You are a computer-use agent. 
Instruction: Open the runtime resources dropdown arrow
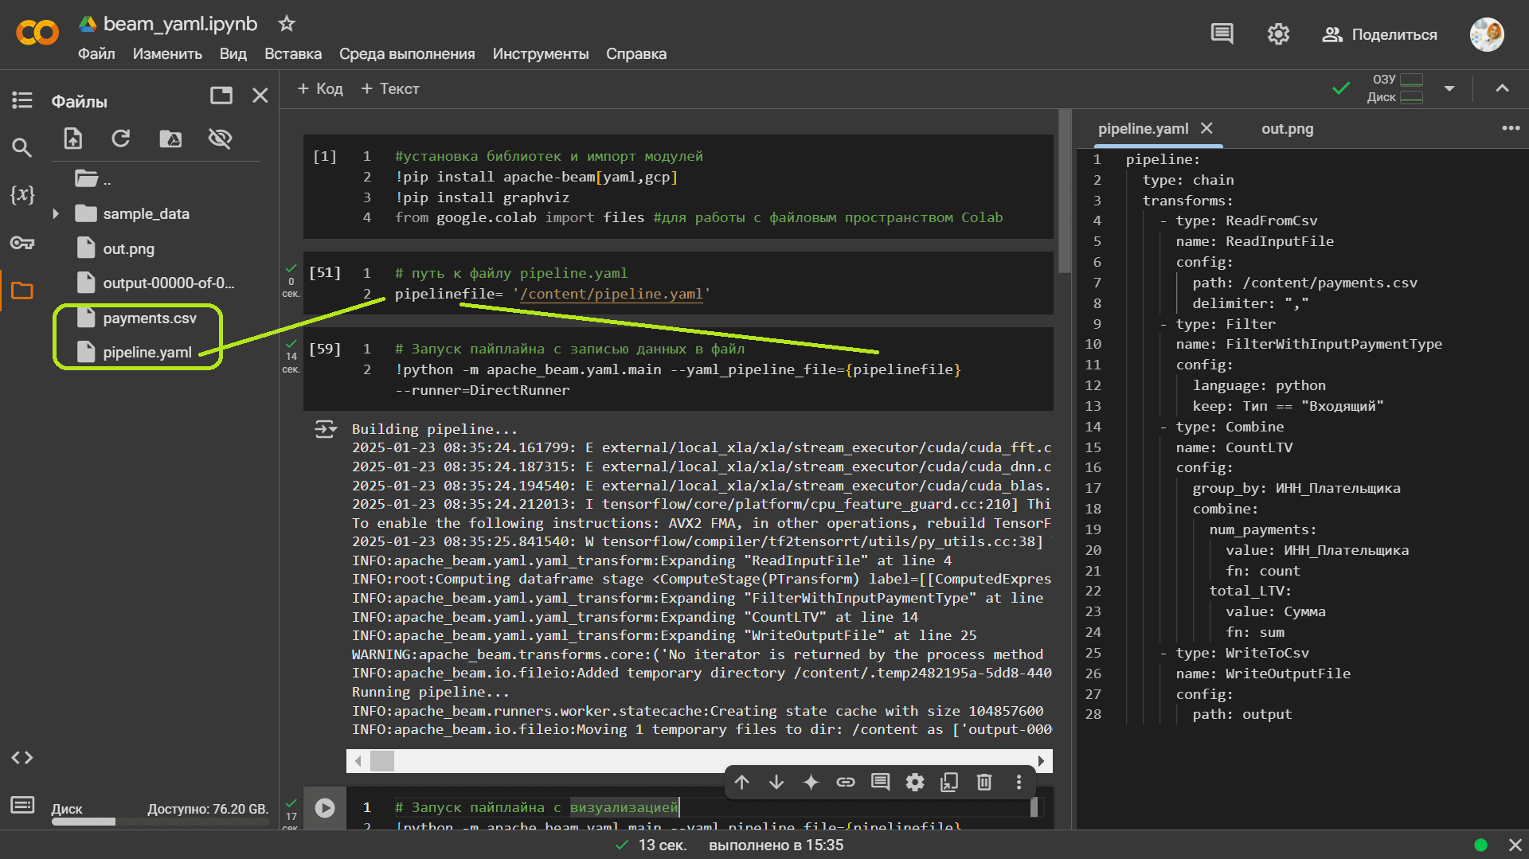(x=1449, y=88)
